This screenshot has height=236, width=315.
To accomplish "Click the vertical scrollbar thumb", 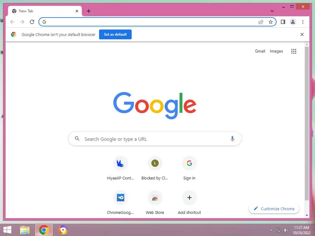I will click(x=307, y=124).
